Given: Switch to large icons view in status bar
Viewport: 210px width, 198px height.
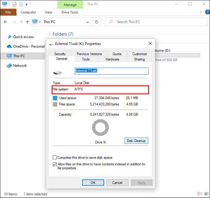Looking at the screenshot, I should point(206,193).
